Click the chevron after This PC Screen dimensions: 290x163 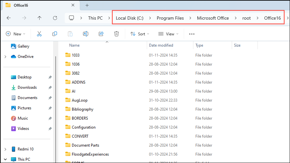coord(109,18)
